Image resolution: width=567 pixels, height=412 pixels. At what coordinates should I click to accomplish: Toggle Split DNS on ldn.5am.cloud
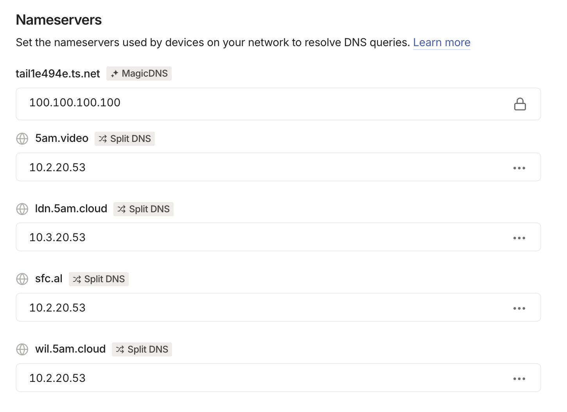[x=143, y=209]
